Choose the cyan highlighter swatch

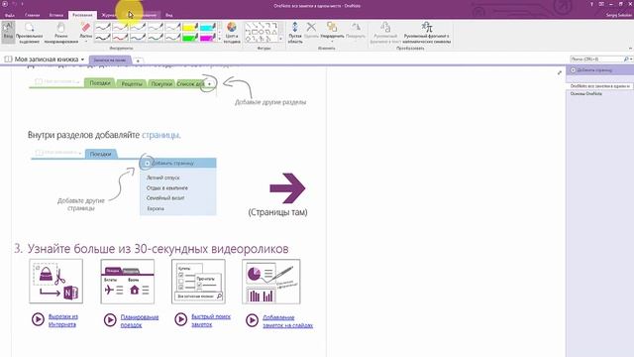click(208, 27)
